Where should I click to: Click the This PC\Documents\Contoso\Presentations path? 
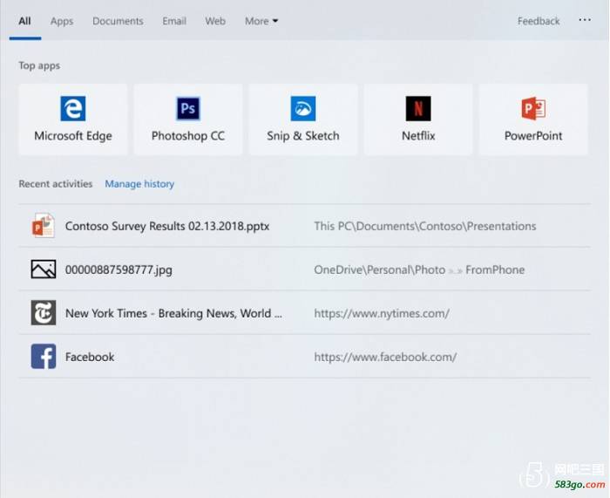[425, 226]
